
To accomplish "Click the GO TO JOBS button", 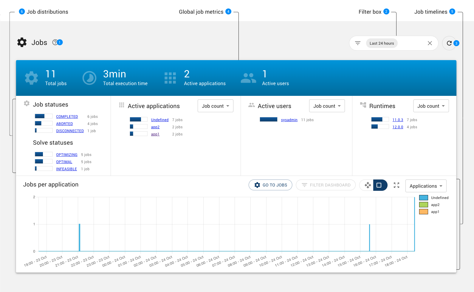I will 270,185.
